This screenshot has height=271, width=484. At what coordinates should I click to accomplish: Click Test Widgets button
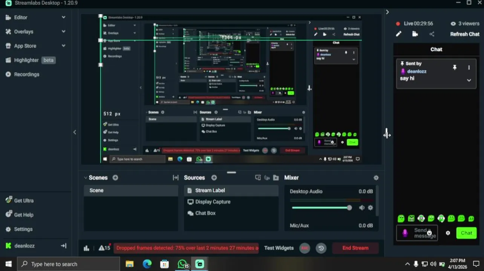tap(279, 248)
